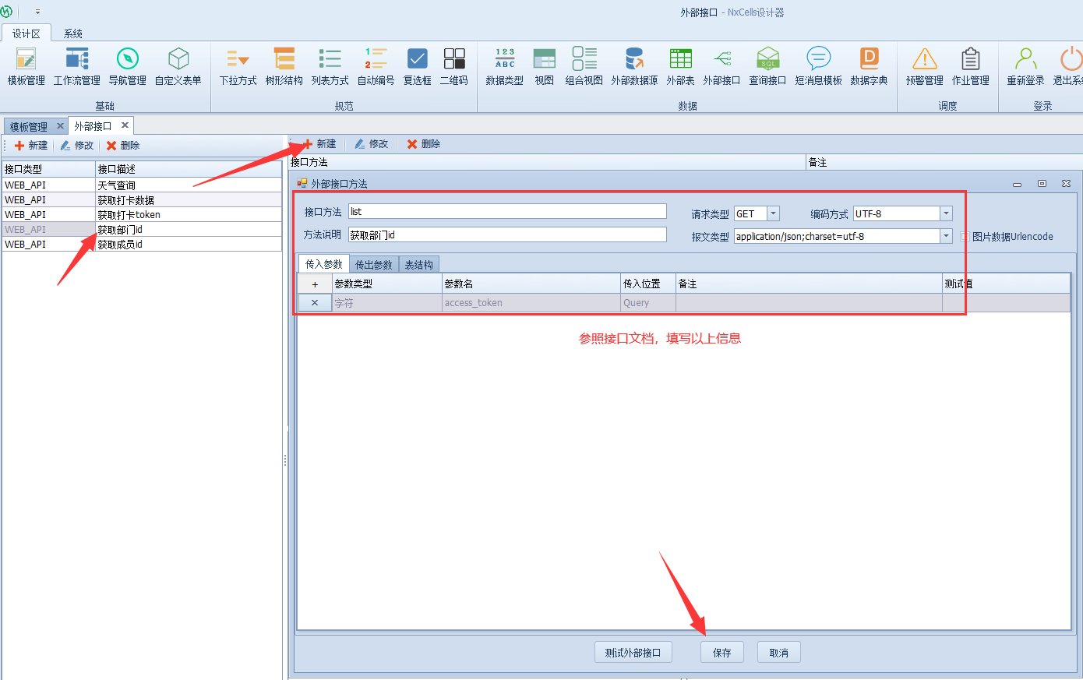1083x680 pixels.
Task: Click the 查询接口 SQL icon
Action: (x=767, y=59)
